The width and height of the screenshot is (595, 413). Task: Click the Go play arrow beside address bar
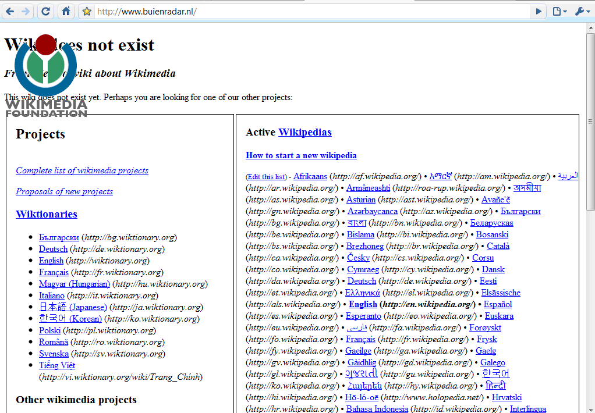click(538, 12)
